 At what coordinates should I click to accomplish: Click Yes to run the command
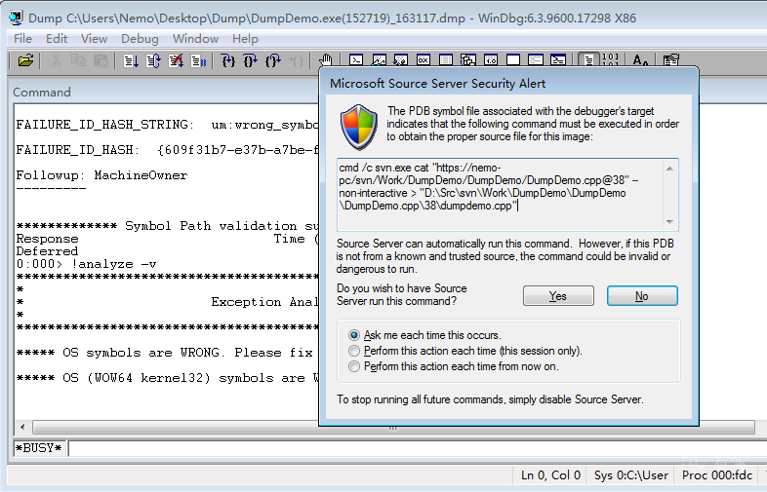558,296
